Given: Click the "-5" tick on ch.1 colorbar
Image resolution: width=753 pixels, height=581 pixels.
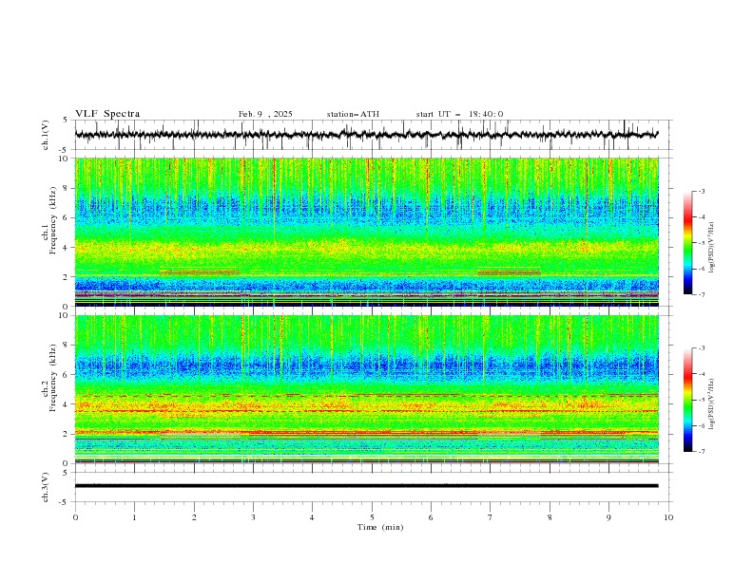Looking at the screenshot, I should coord(701,243).
